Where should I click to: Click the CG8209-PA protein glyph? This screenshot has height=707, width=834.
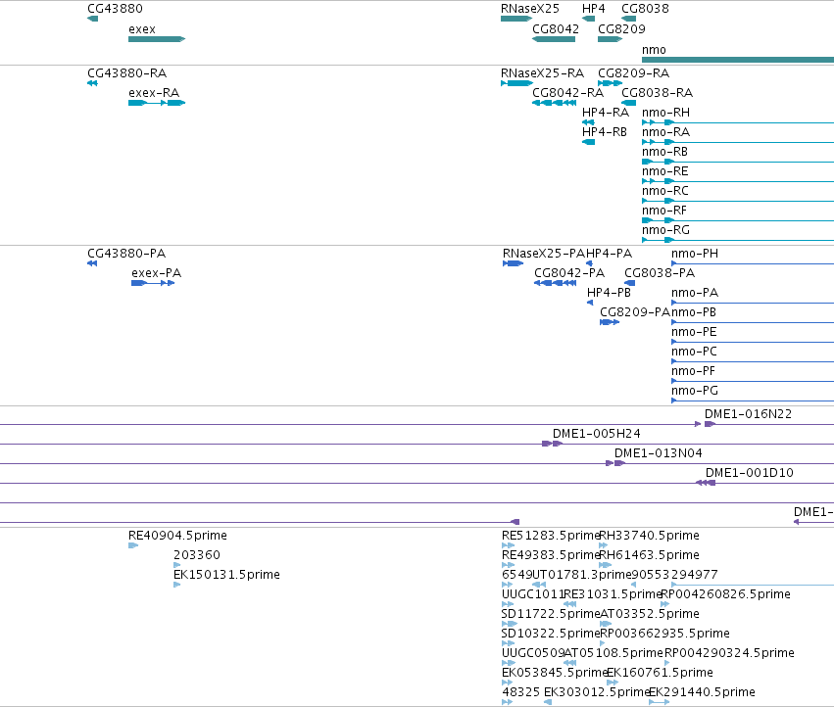tap(610, 322)
